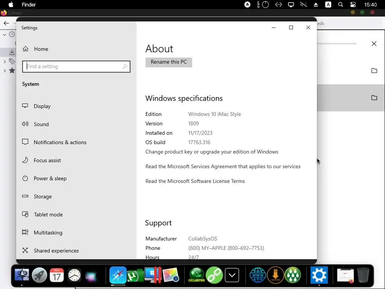This screenshot has width=385, height=289.
Task: Open Siri from the dock
Action: pos(91,275)
